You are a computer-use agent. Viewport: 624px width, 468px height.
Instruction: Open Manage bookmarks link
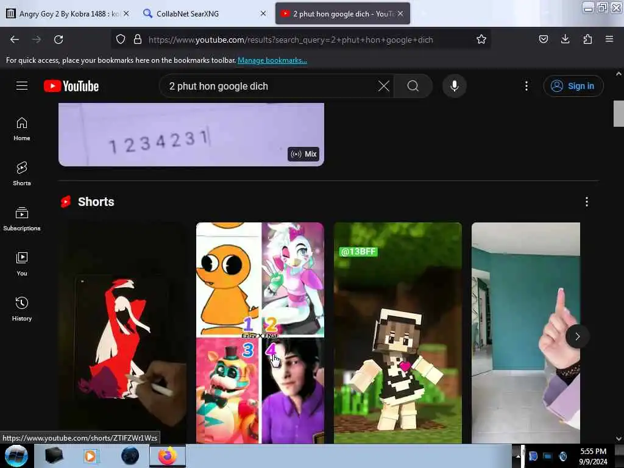272,60
